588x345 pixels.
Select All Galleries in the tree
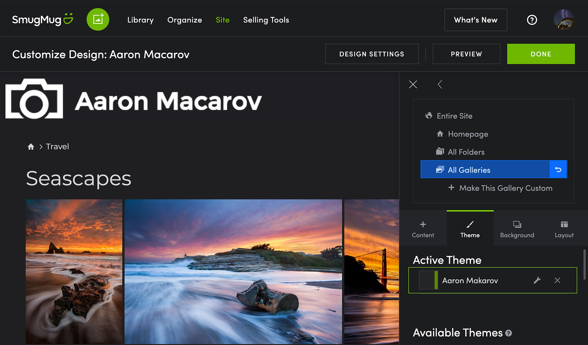[485, 170]
